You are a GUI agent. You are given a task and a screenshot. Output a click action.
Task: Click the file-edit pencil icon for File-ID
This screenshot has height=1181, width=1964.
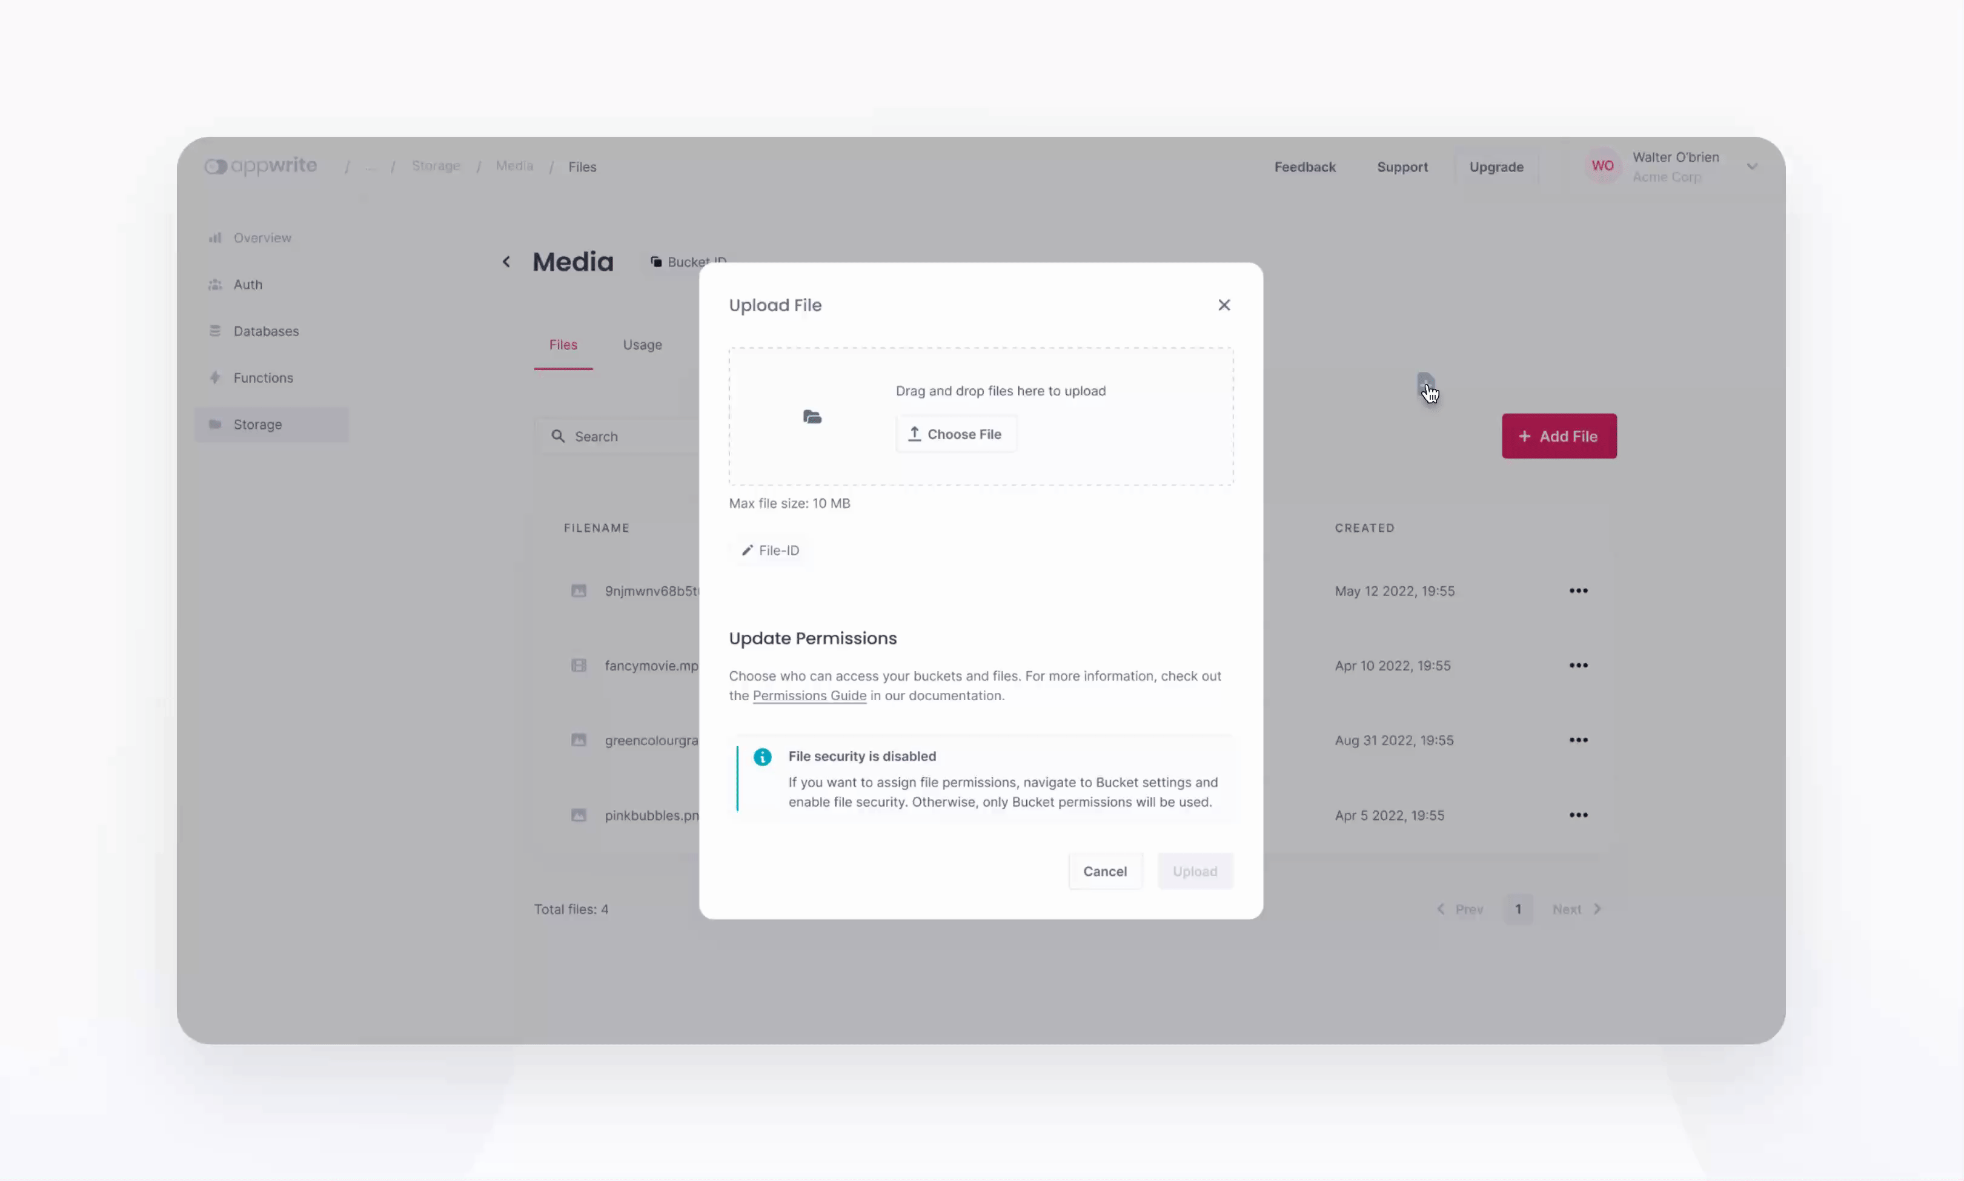pyautogui.click(x=746, y=550)
